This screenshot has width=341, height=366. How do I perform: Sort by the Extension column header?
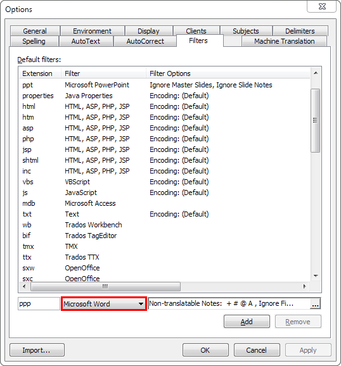(40, 73)
